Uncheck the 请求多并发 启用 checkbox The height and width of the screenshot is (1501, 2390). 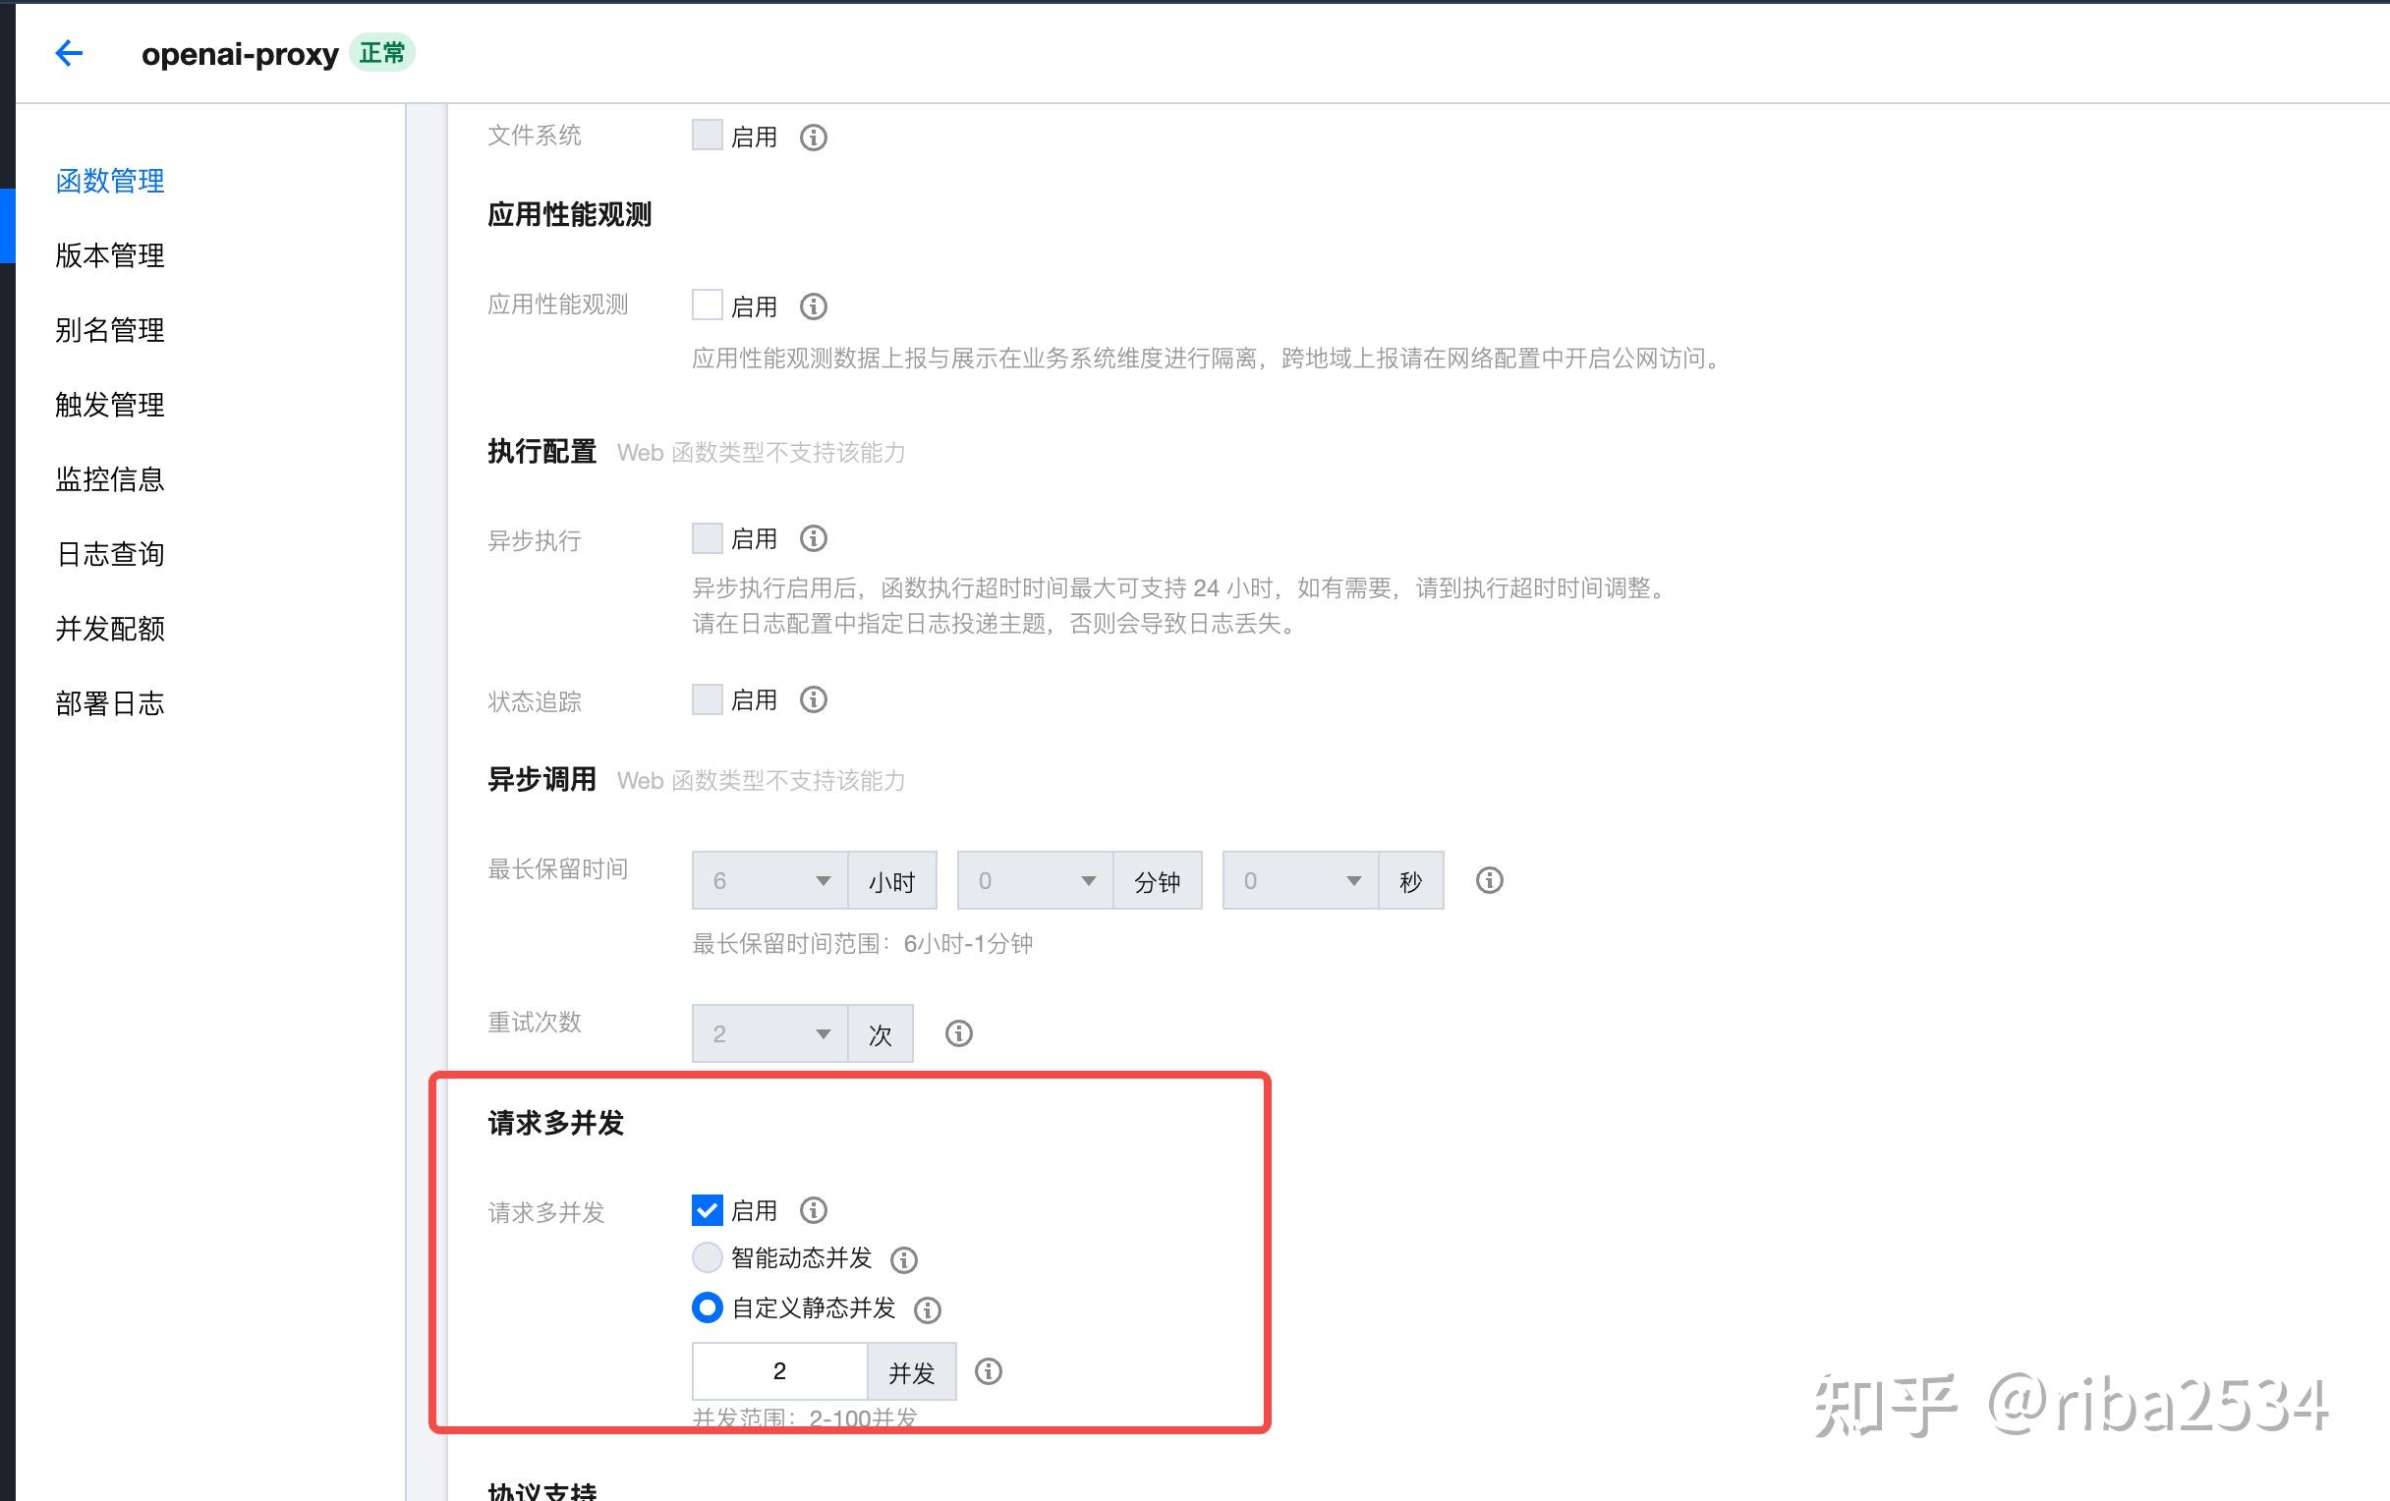pyautogui.click(x=707, y=1210)
